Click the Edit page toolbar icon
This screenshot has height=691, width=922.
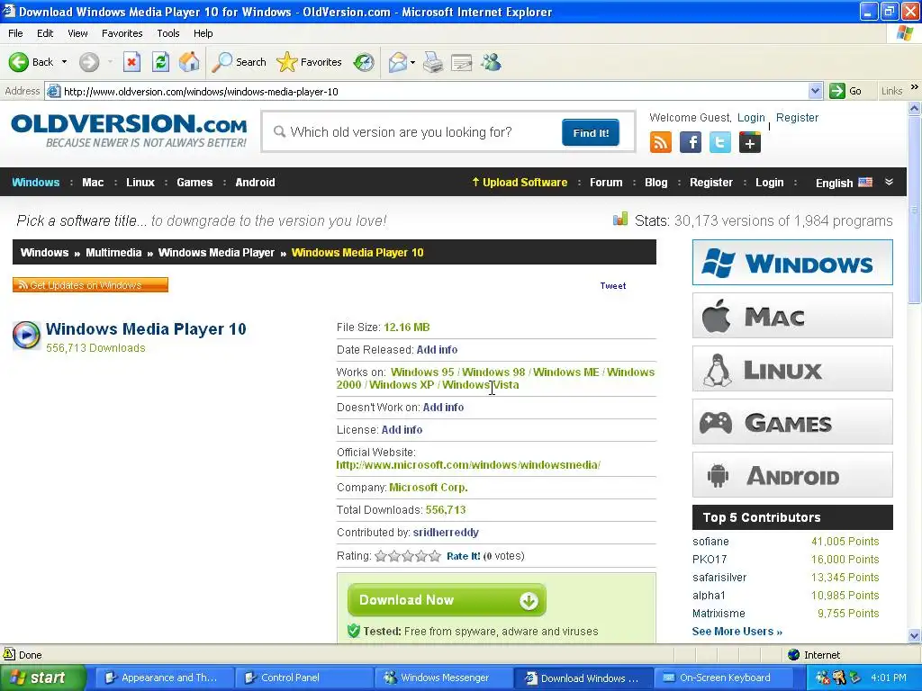pos(462,62)
